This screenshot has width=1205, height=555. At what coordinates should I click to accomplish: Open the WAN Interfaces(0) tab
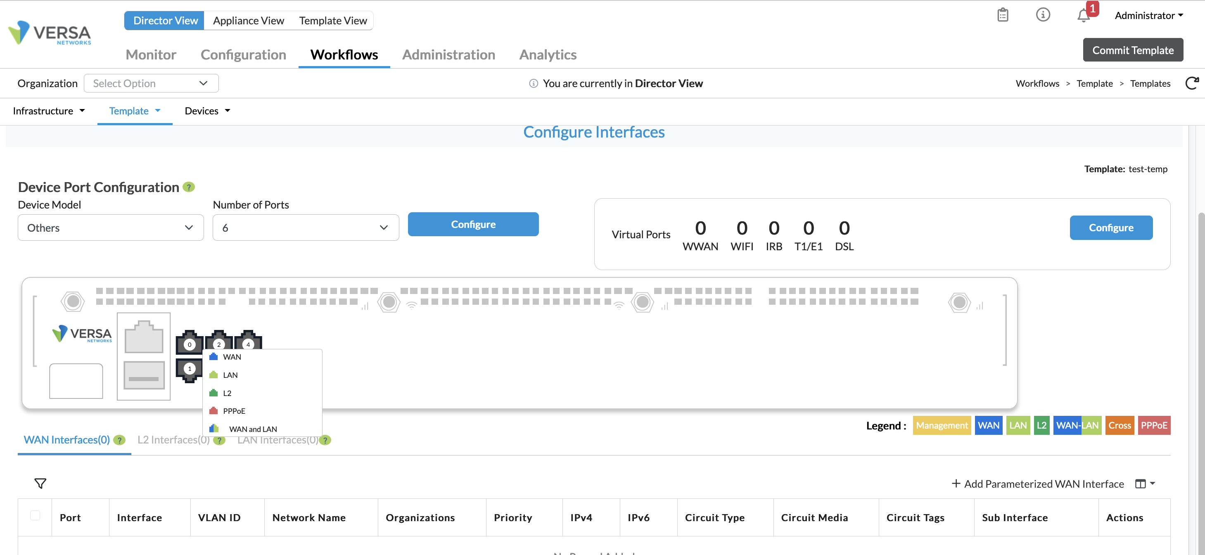(x=67, y=440)
